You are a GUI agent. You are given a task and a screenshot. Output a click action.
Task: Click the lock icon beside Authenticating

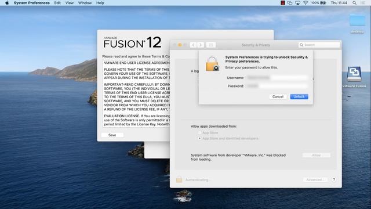click(x=179, y=179)
